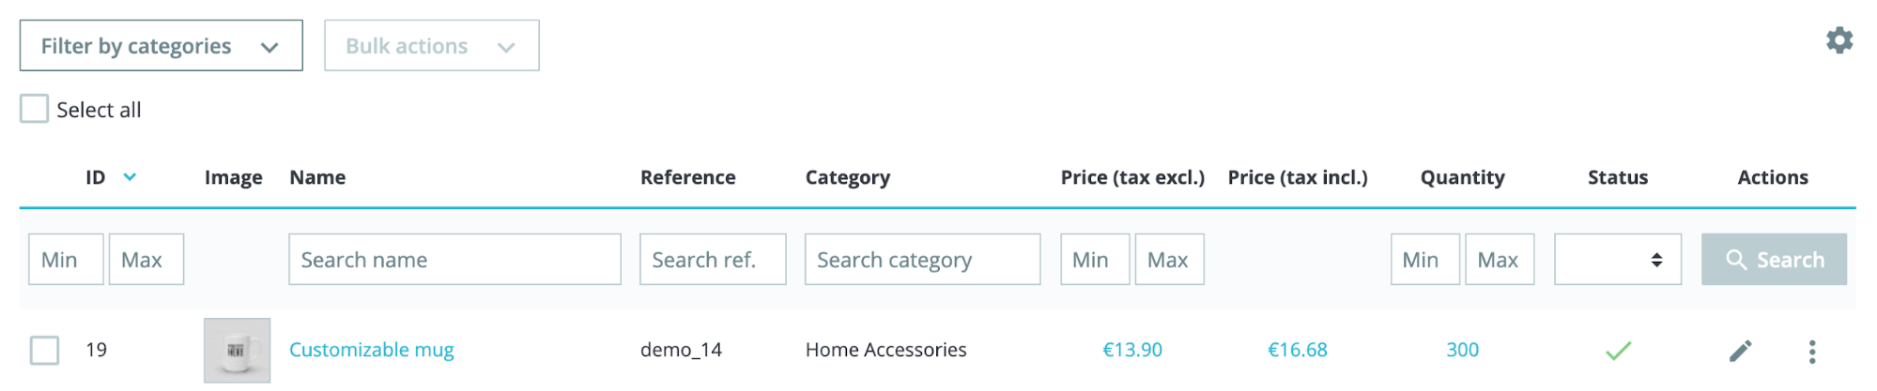Sort by the Category column header
1877x391 pixels.
pyautogui.click(x=847, y=177)
